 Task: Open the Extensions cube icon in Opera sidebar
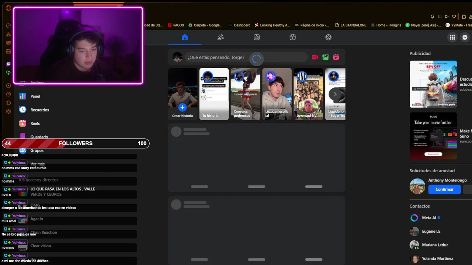pos(8,103)
